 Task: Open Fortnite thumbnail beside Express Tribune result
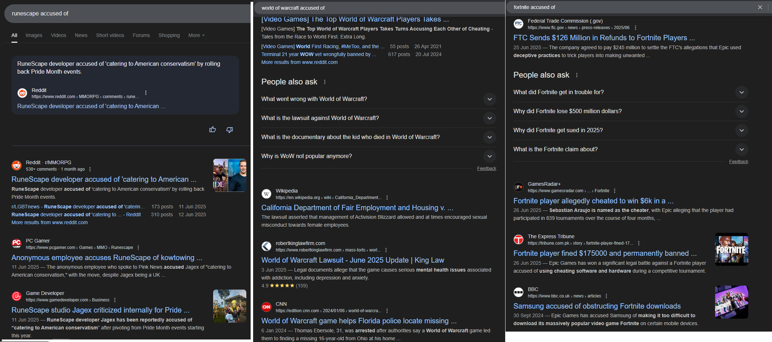pos(732,249)
